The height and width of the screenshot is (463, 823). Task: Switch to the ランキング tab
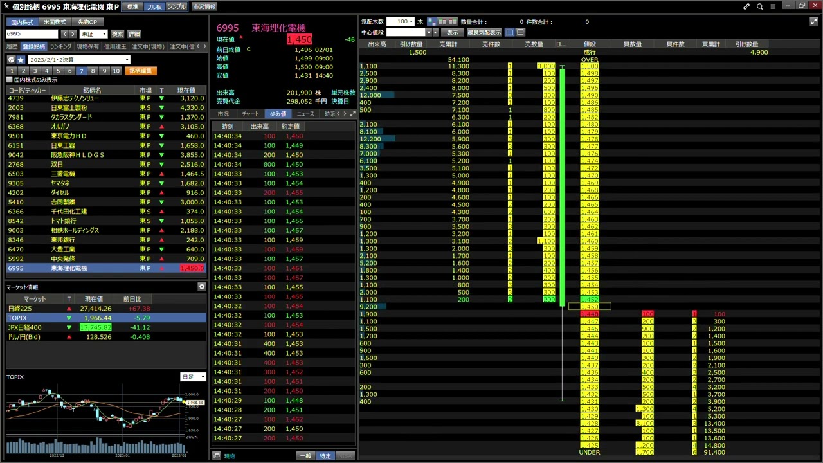pyautogui.click(x=61, y=46)
